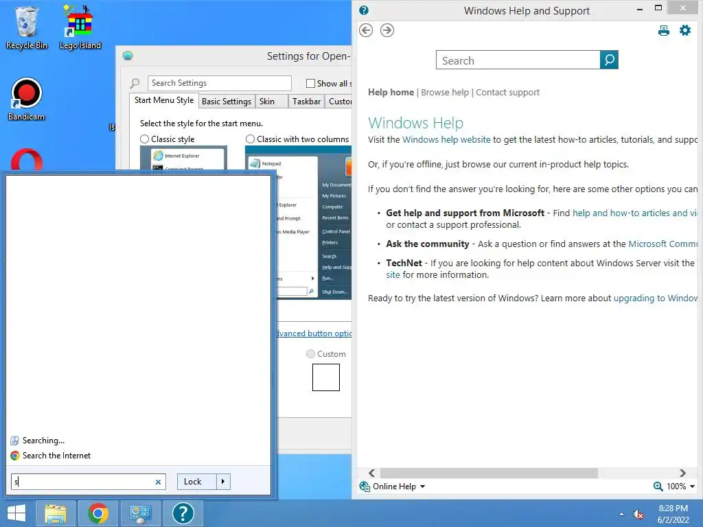Clear the start menu search text

(x=159, y=482)
